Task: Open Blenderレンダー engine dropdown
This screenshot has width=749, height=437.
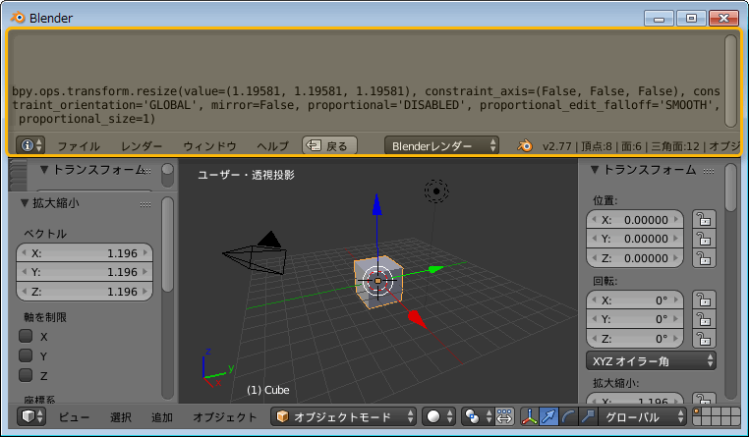Action: (x=442, y=145)
